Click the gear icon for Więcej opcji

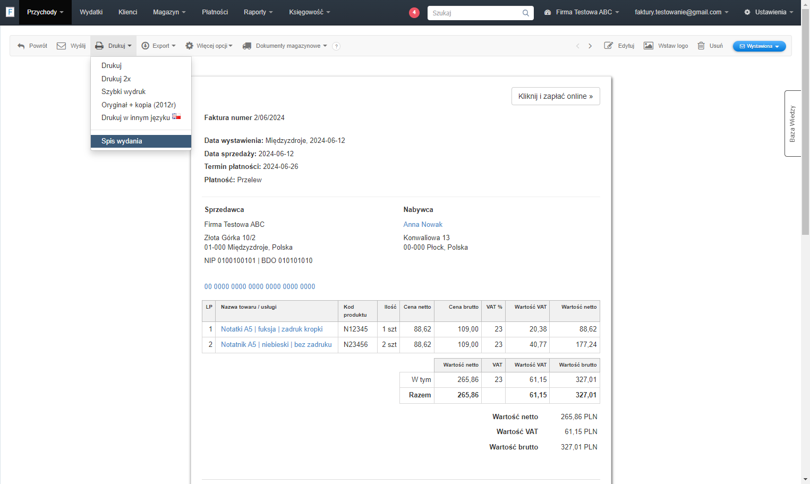pos(189,46)
